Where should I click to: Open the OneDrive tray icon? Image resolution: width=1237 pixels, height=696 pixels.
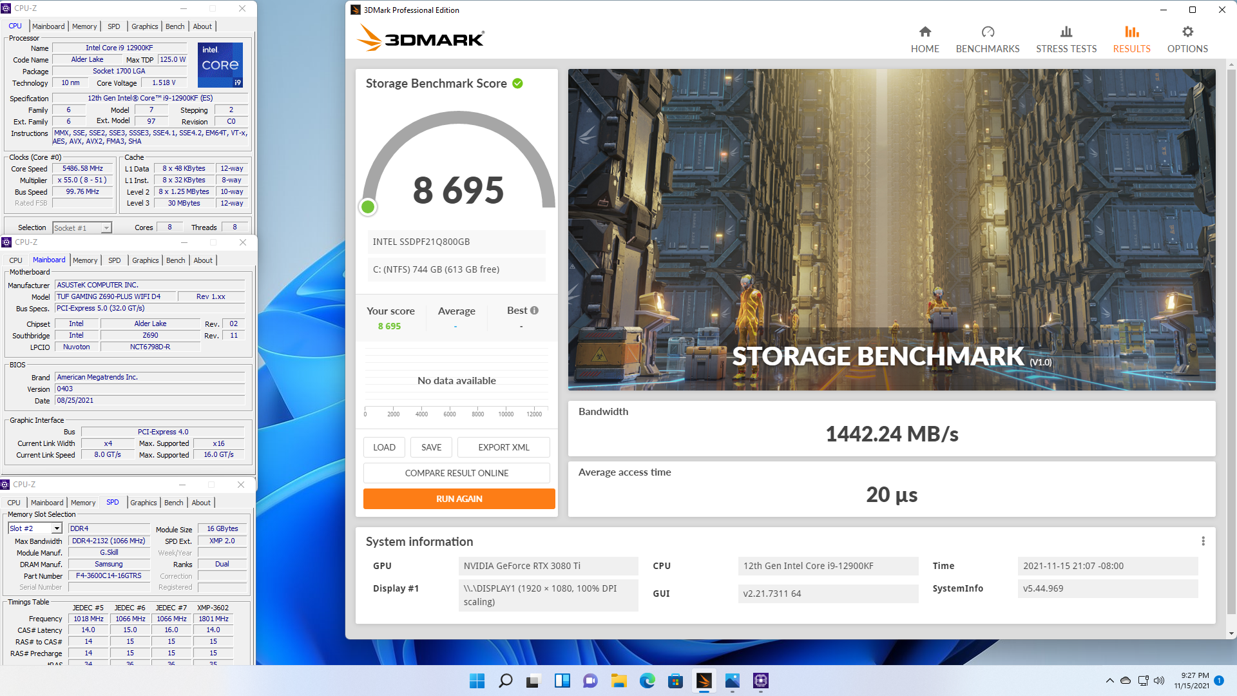click(1126, 681)
